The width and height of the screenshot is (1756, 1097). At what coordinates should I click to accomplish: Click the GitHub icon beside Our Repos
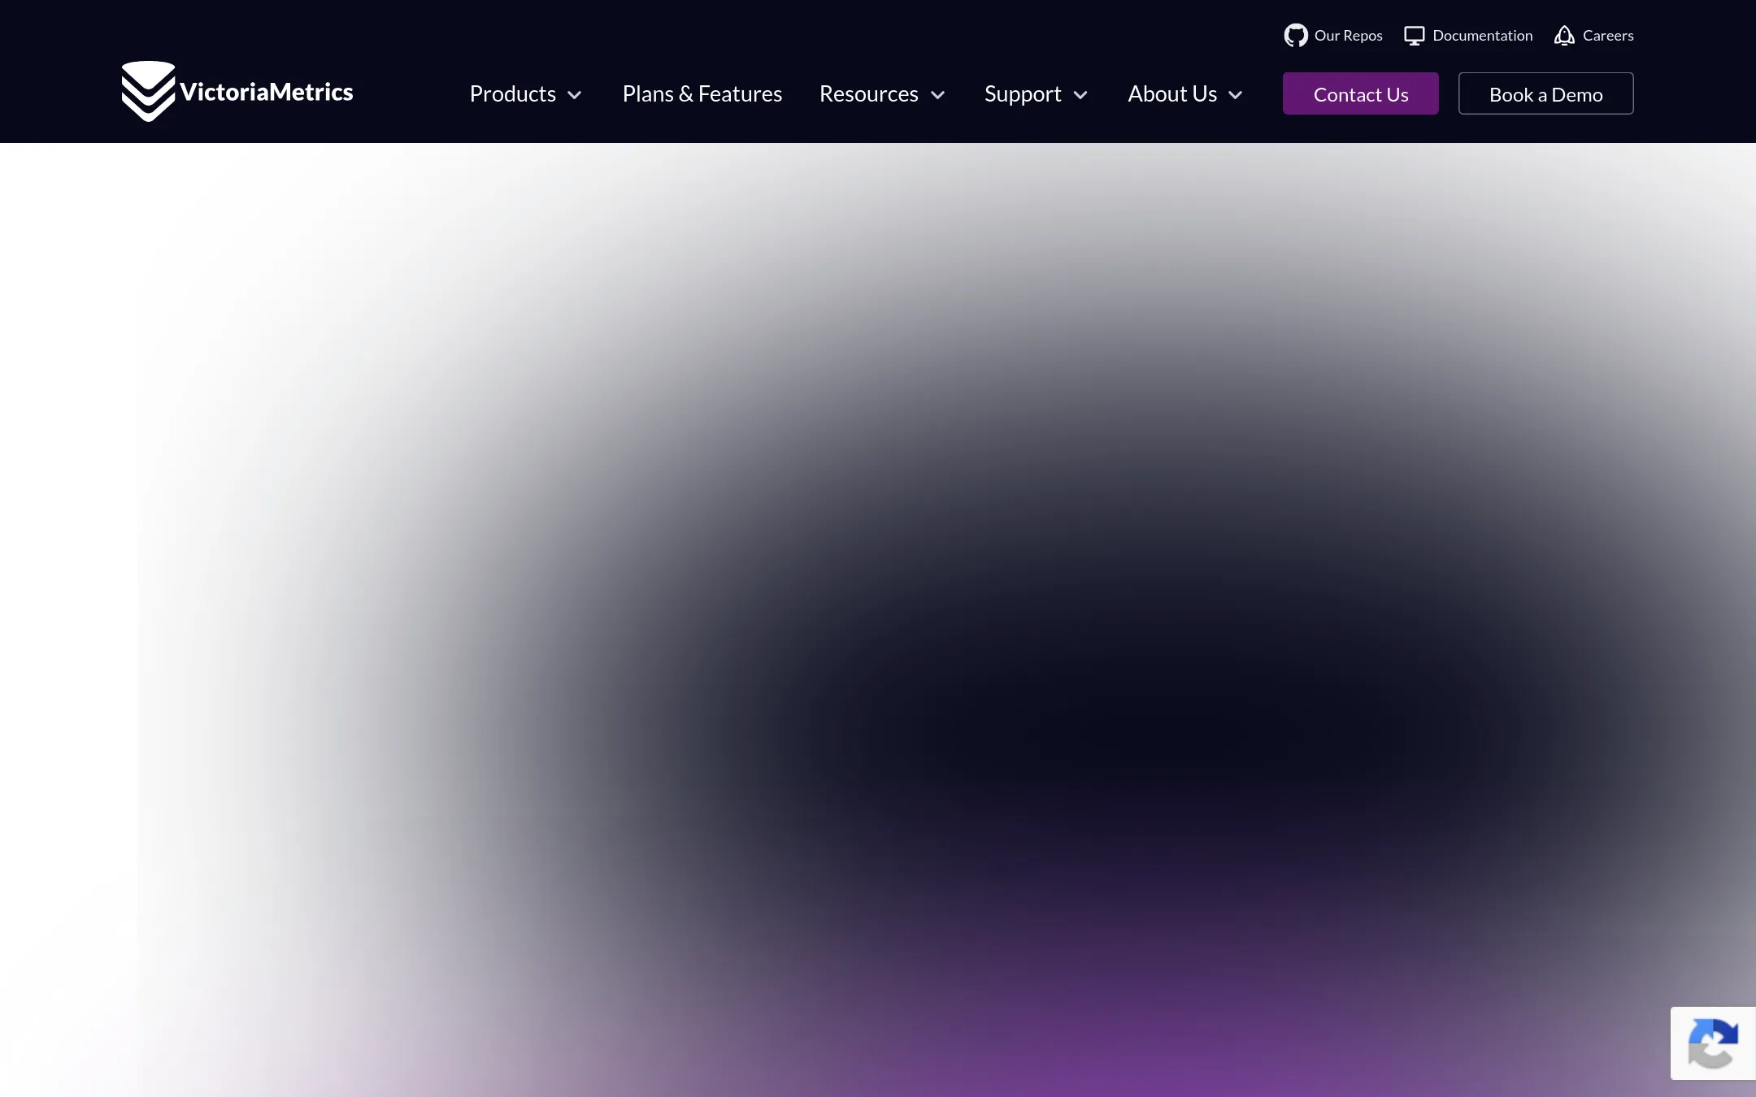coord(1296,36)
